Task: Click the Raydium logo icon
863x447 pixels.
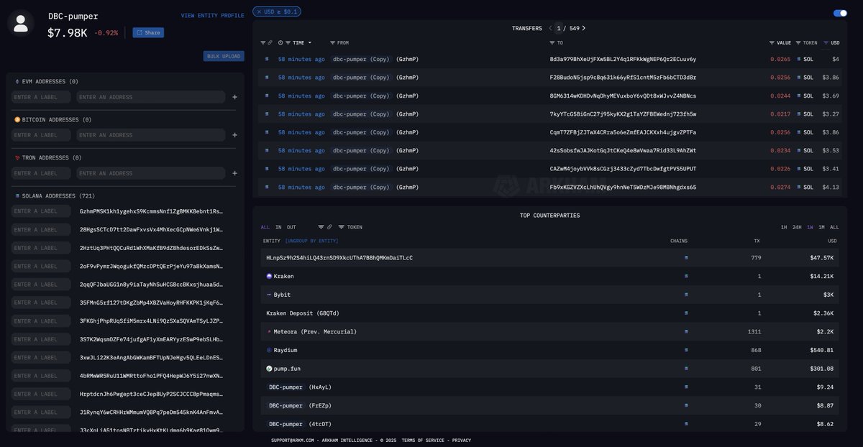Action: tap(269, 350)
